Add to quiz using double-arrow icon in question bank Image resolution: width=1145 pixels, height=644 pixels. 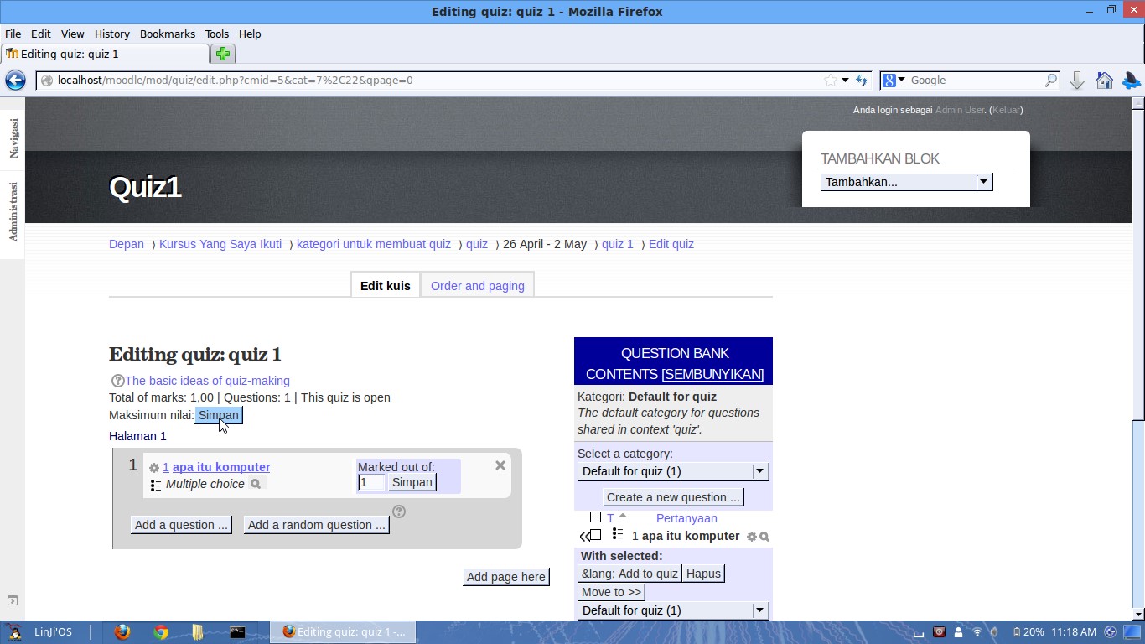584,536
